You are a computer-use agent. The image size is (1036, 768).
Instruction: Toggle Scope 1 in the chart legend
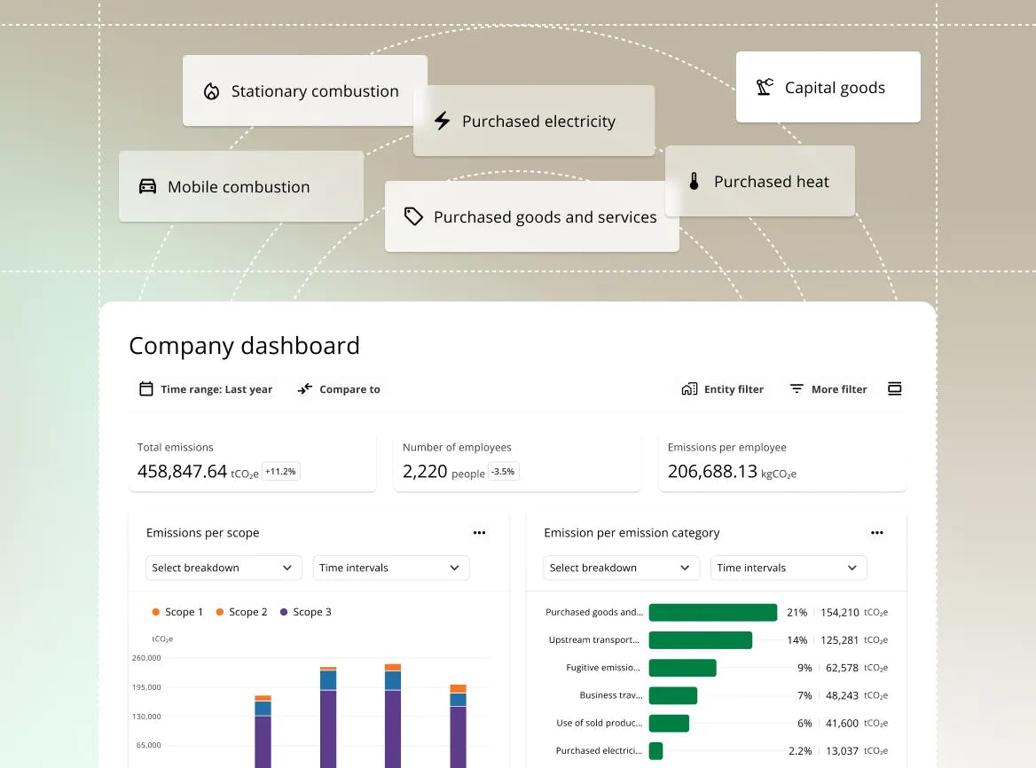[178, 612]
